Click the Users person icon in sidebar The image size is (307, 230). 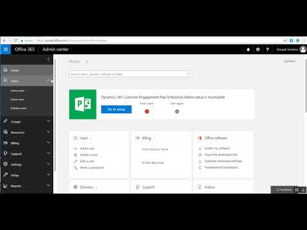tap(6, 80)
